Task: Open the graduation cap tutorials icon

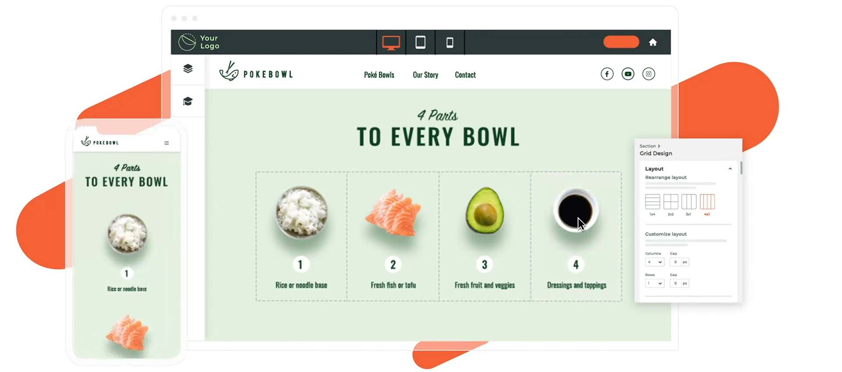Action: pyautogui.click(x=188, y=102)
